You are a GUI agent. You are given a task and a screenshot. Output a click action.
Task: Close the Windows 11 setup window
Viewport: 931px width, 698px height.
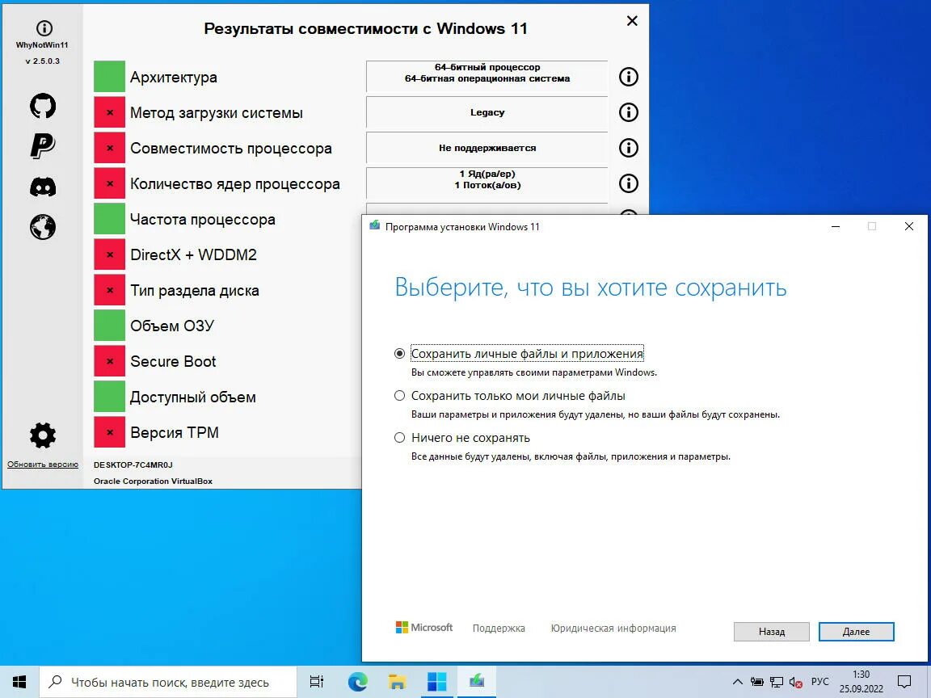908,226
